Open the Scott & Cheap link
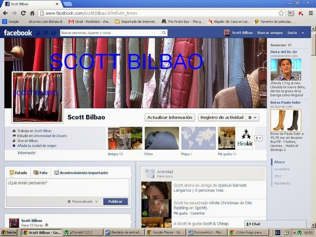This screenshot has width=316, height=237. [215, 224]
